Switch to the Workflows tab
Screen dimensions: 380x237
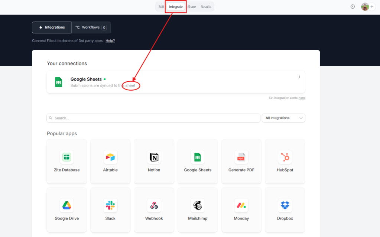pyautogui.click(x=91, y=27)
